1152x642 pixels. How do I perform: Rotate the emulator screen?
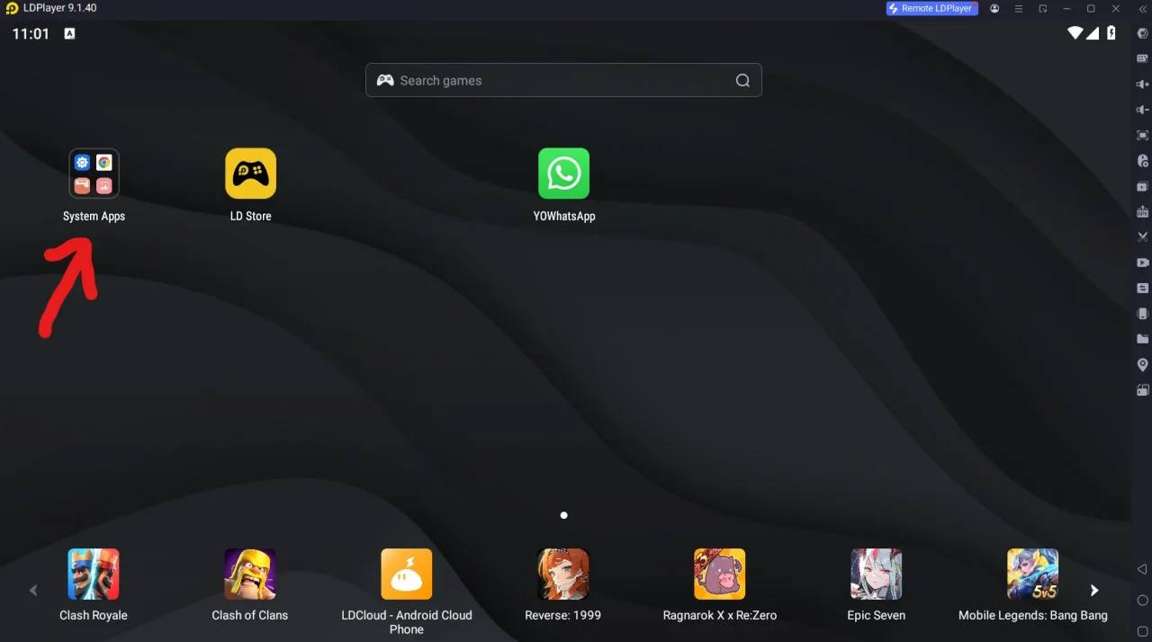coord(1143,390)
